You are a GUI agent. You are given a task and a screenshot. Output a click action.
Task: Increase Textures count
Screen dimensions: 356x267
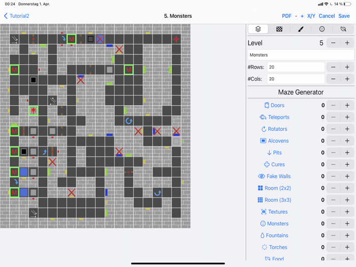pos(347,212)
